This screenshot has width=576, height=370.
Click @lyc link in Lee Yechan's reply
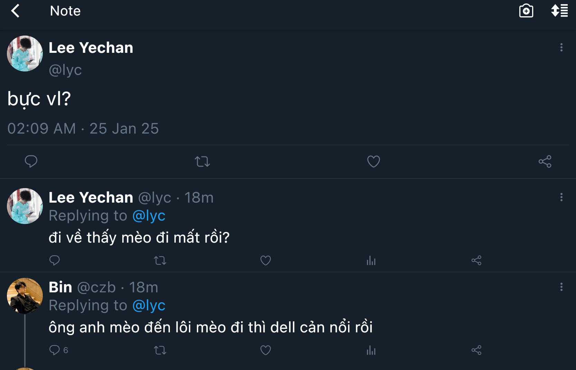(149, 215)
